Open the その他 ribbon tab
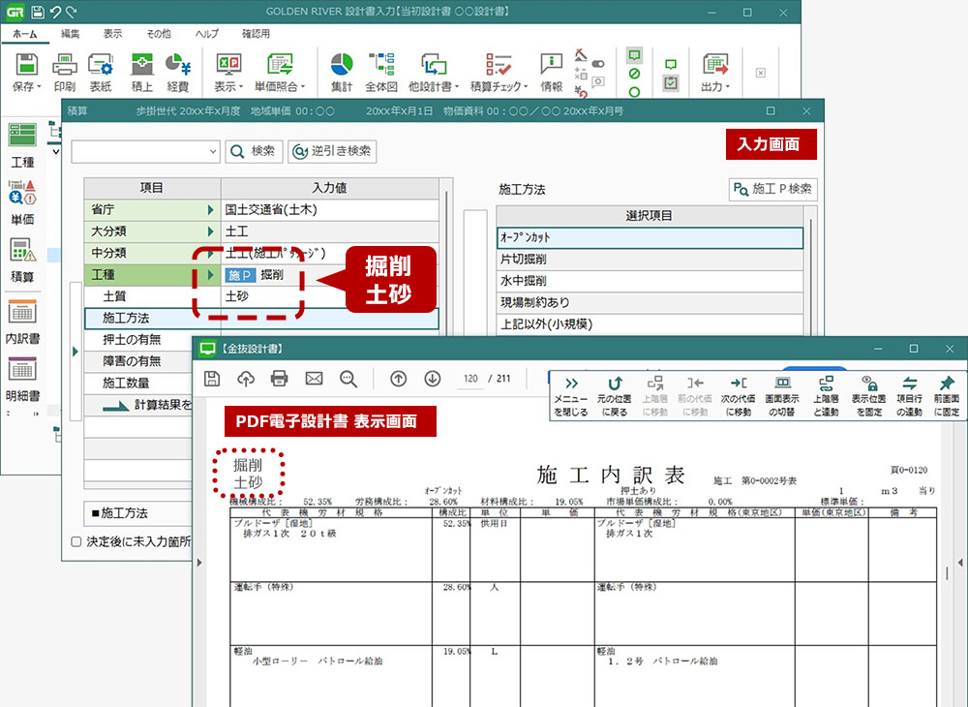 click(159, 34)
